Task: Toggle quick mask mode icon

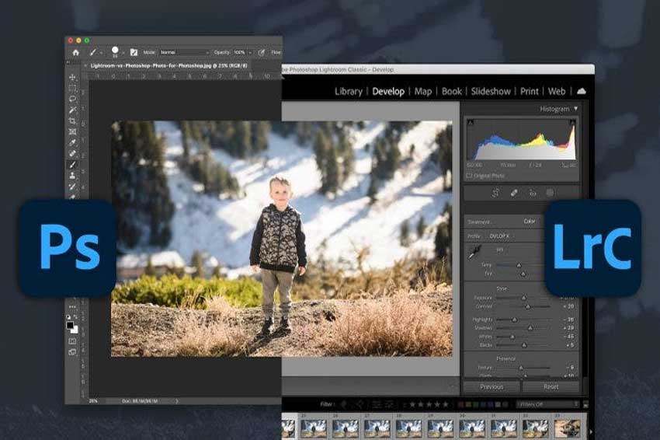Action: (72, 340)
